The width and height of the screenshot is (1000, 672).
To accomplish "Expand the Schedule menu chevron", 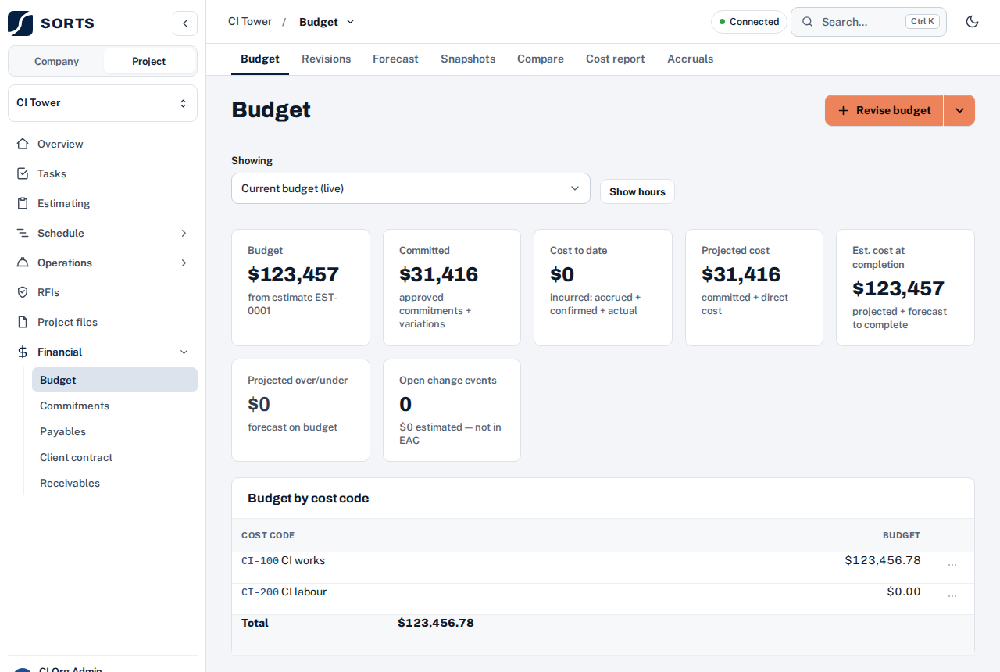I will pyautogui.click(x=184, y=233).
